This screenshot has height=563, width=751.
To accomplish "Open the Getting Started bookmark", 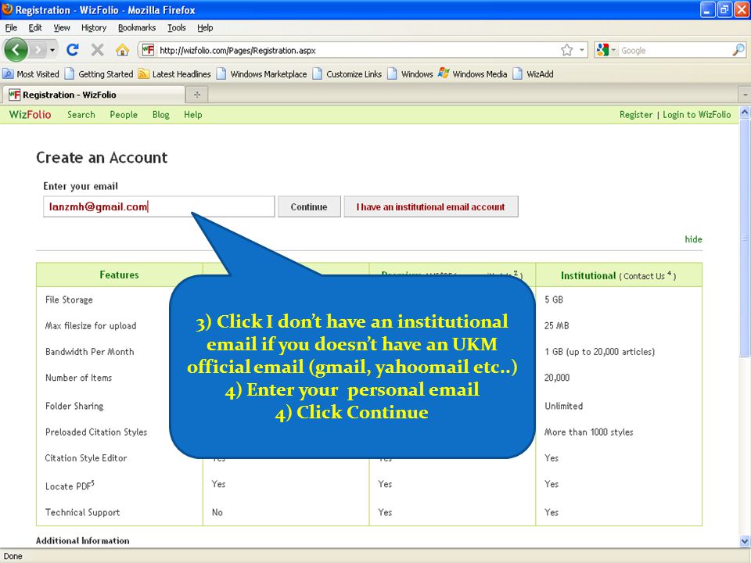I will coord(99,74).
